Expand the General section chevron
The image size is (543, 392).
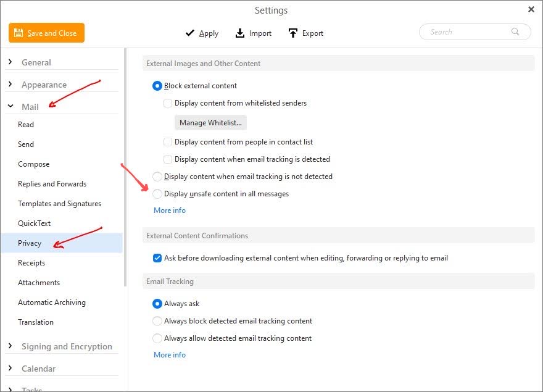pyautogui.click(x=10, y=62)
